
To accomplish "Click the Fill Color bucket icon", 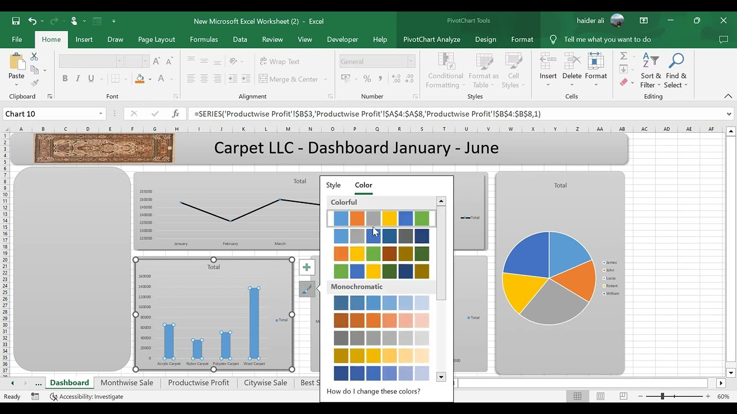I will point(140,79).
